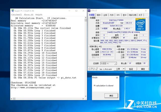This screenshot has width=161, height=112.
Task: Click the Super PI vertical scrollbar thumb
Action: coord(86,20)
